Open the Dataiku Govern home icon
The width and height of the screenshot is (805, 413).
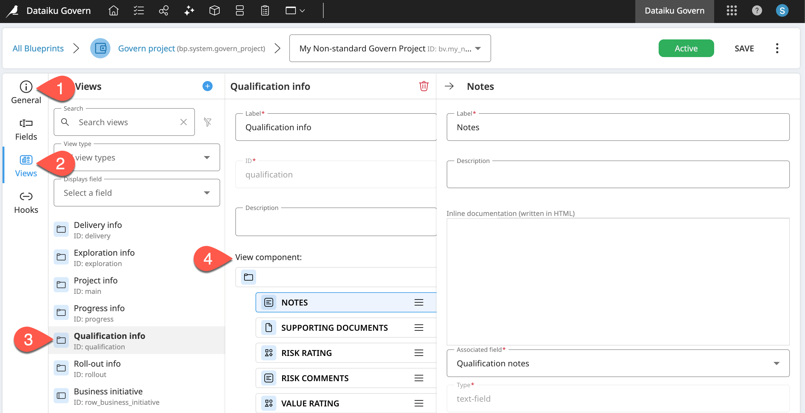point(113,11)
